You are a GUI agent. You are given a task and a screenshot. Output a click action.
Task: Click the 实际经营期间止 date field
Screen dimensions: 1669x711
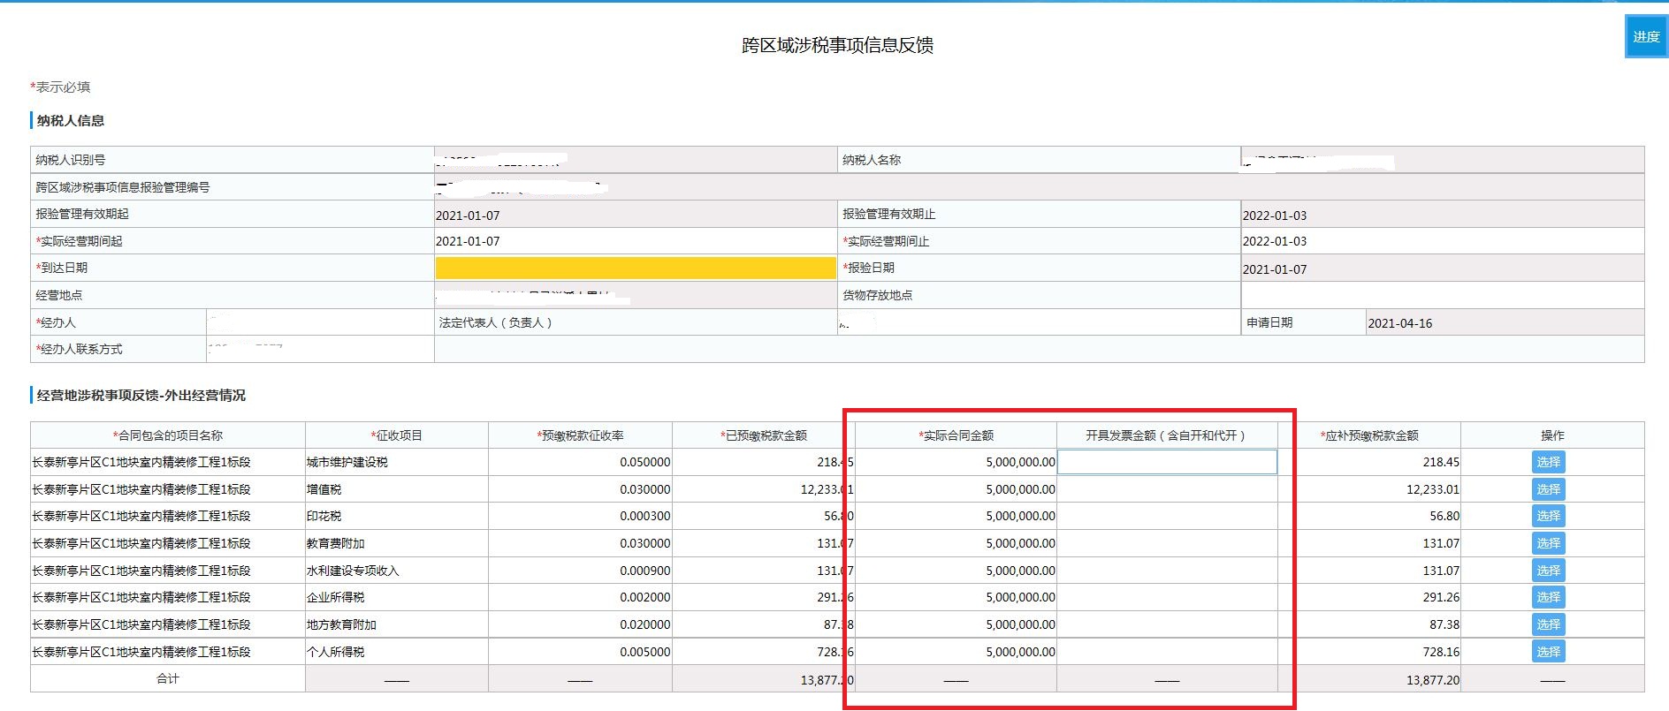1441,241
